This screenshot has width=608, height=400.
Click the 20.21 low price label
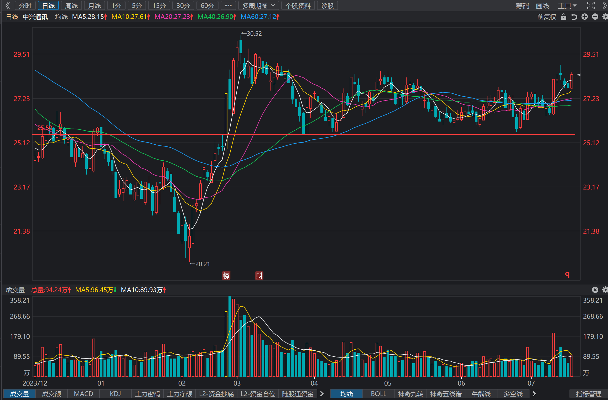[200, 264]
